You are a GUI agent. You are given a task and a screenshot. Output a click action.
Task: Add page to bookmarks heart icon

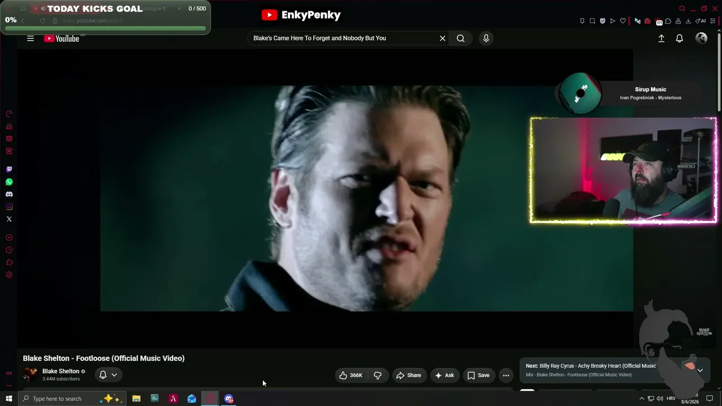tap(623, 21)
